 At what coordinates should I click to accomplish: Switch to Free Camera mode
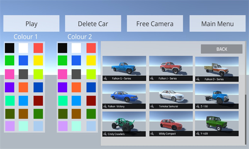[x=155, y=24]
